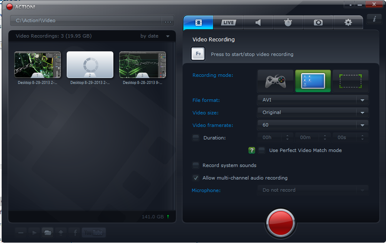The image size is (386, 243).
Task: Enable the Duration checkbox
Action: click(x=196, y=138)
